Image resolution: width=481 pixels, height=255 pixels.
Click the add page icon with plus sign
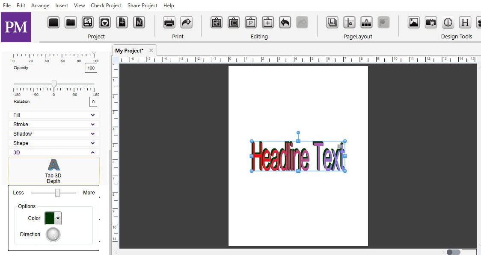[x=122, y=23]
